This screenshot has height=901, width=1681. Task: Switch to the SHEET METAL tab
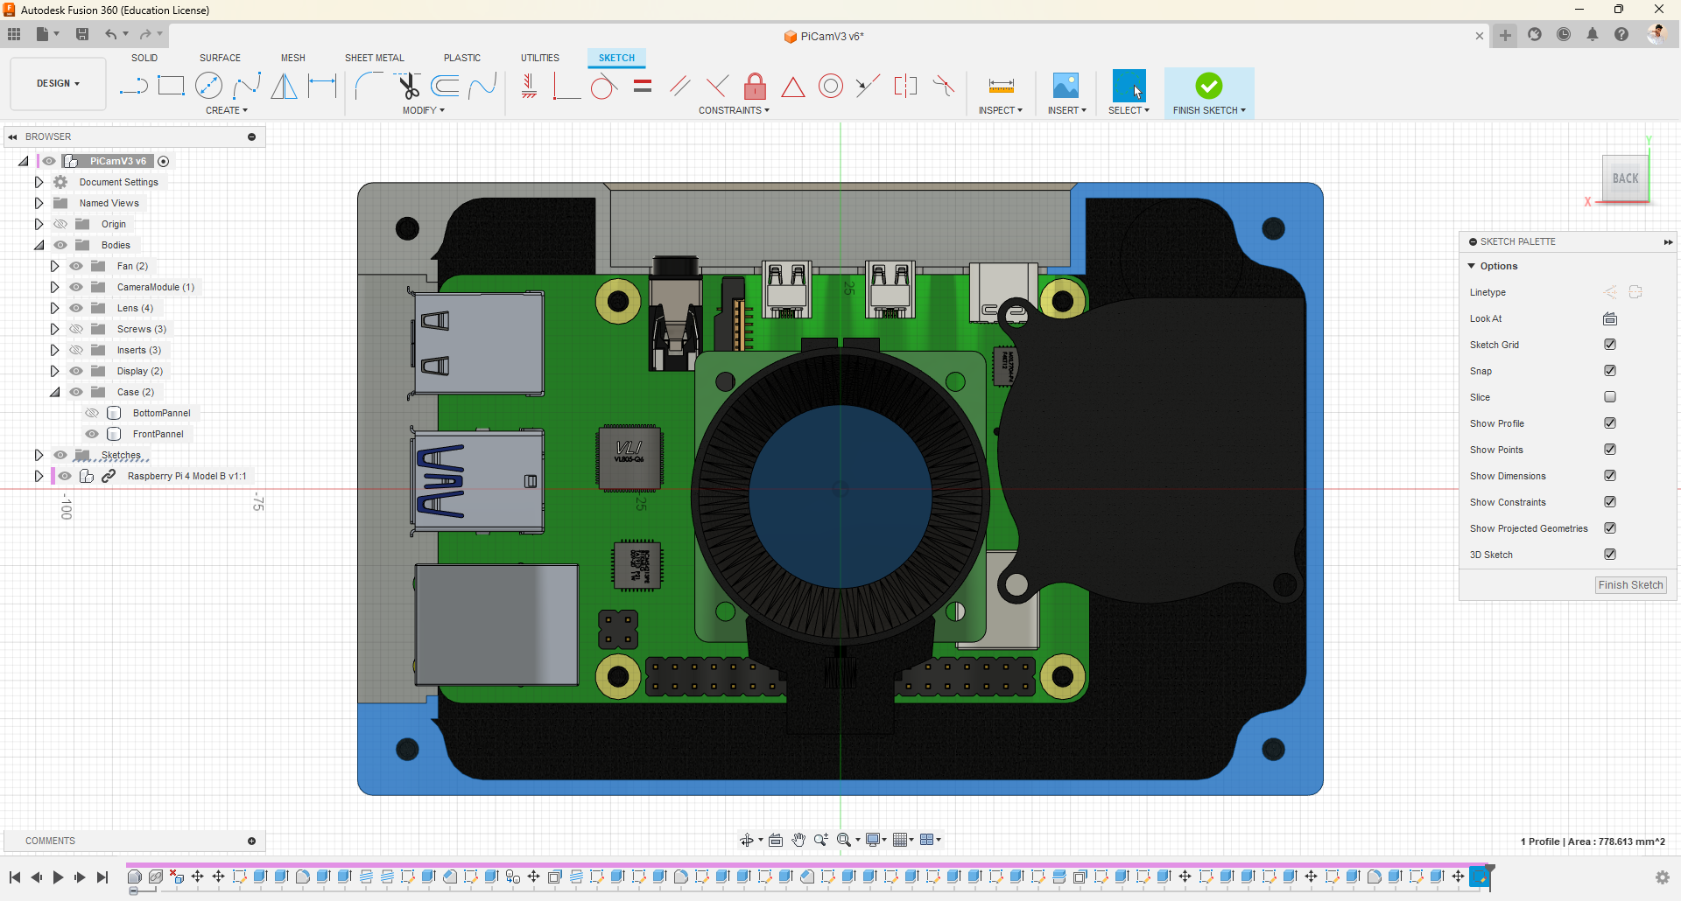pos(375,58)
